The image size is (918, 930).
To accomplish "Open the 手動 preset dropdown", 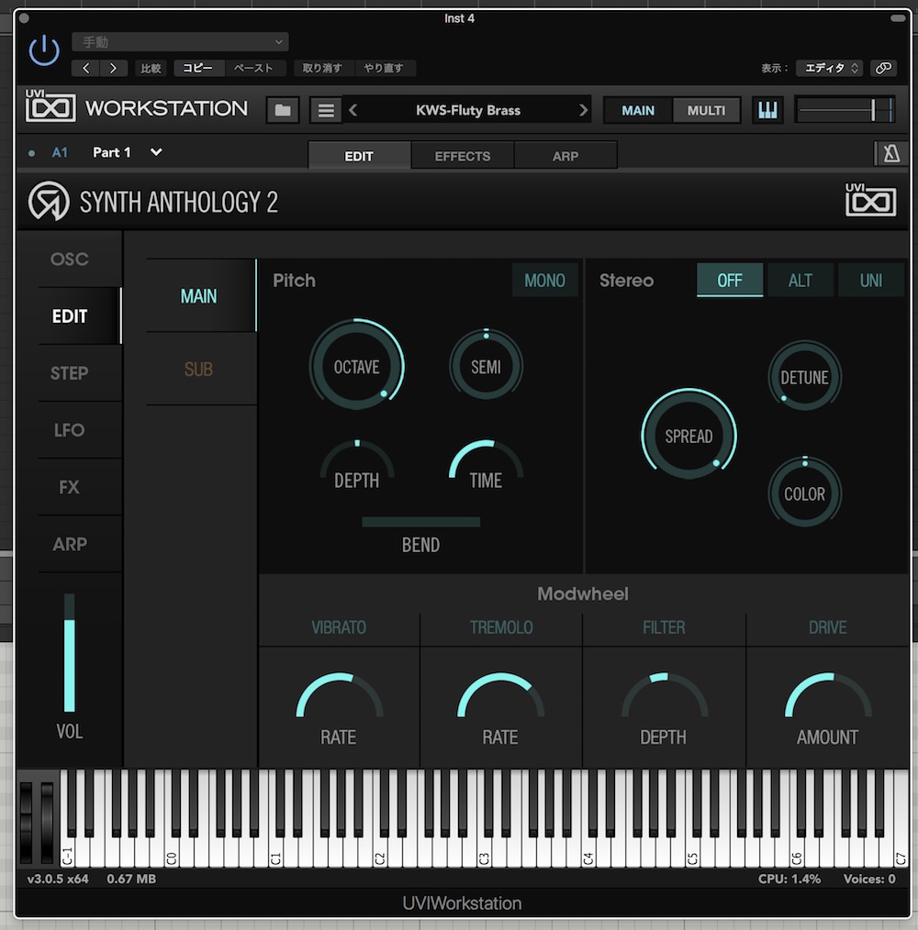I will click(180, 42).
